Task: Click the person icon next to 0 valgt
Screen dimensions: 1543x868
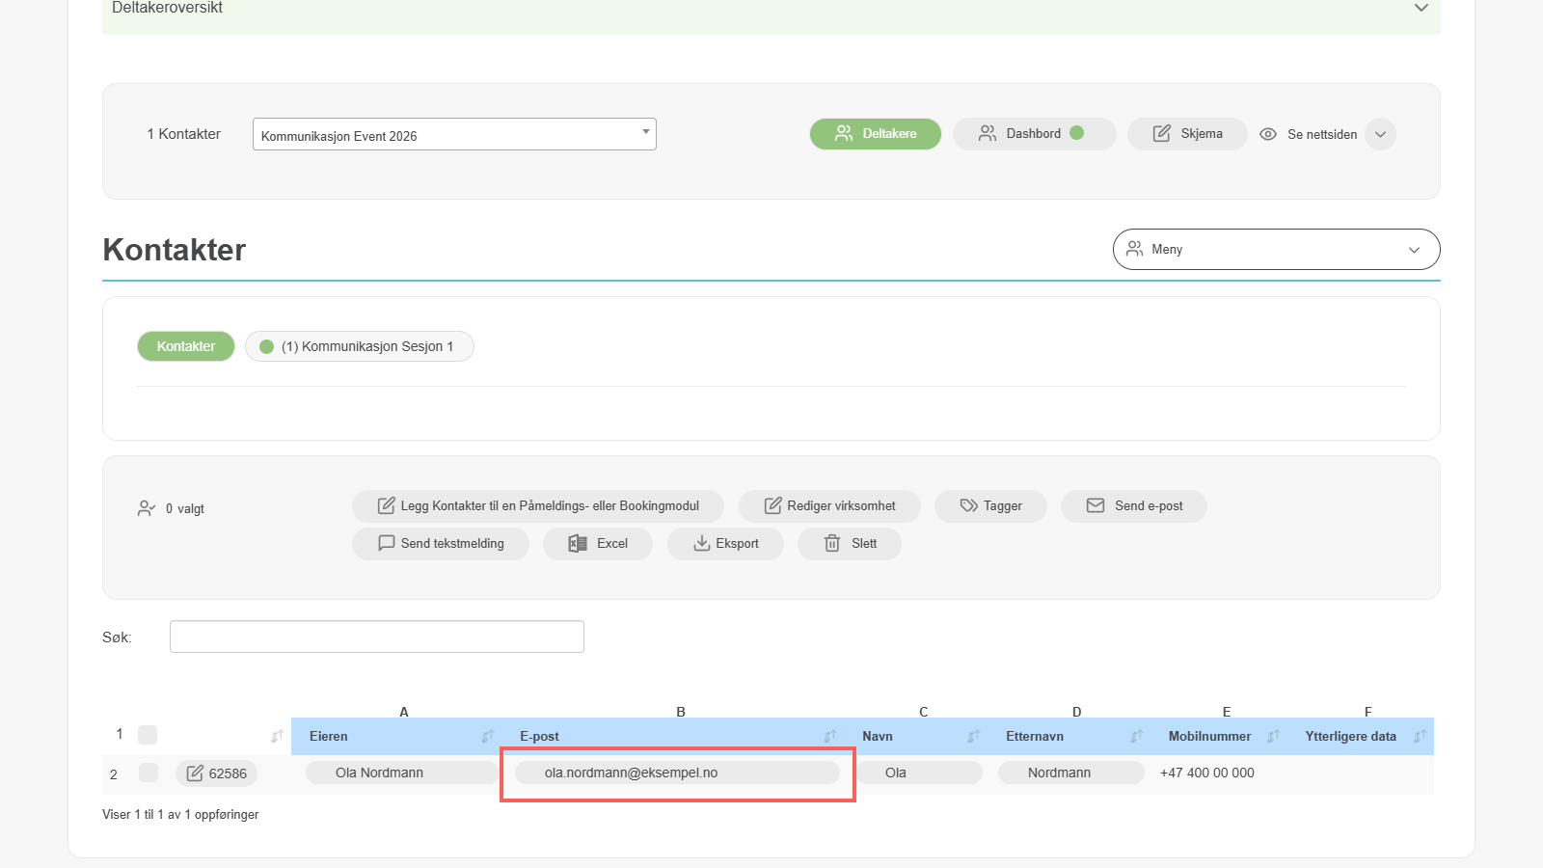Action: [147, 508]
